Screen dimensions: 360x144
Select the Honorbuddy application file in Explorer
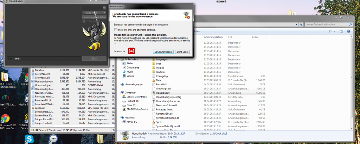[163, 93]
